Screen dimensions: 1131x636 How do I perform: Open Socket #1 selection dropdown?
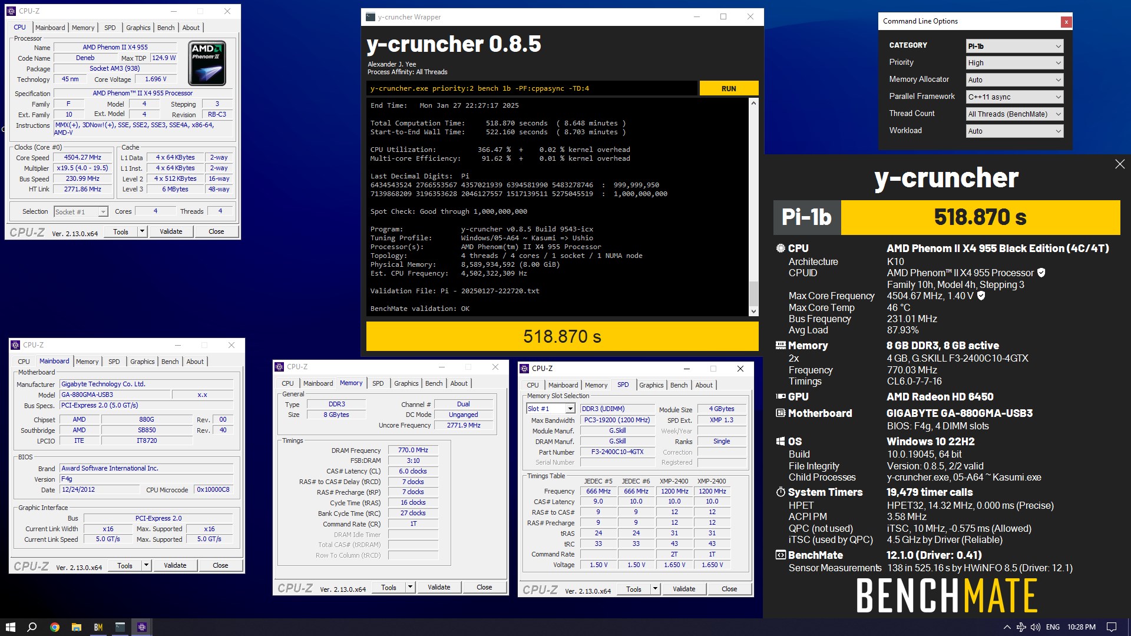pos(81,212)
